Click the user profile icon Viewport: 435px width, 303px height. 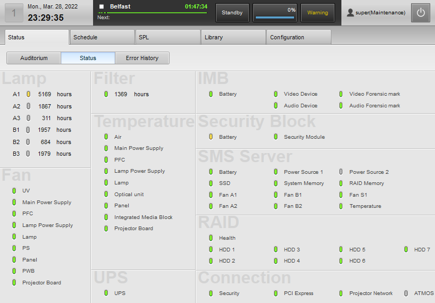click(x=350, y=13)
